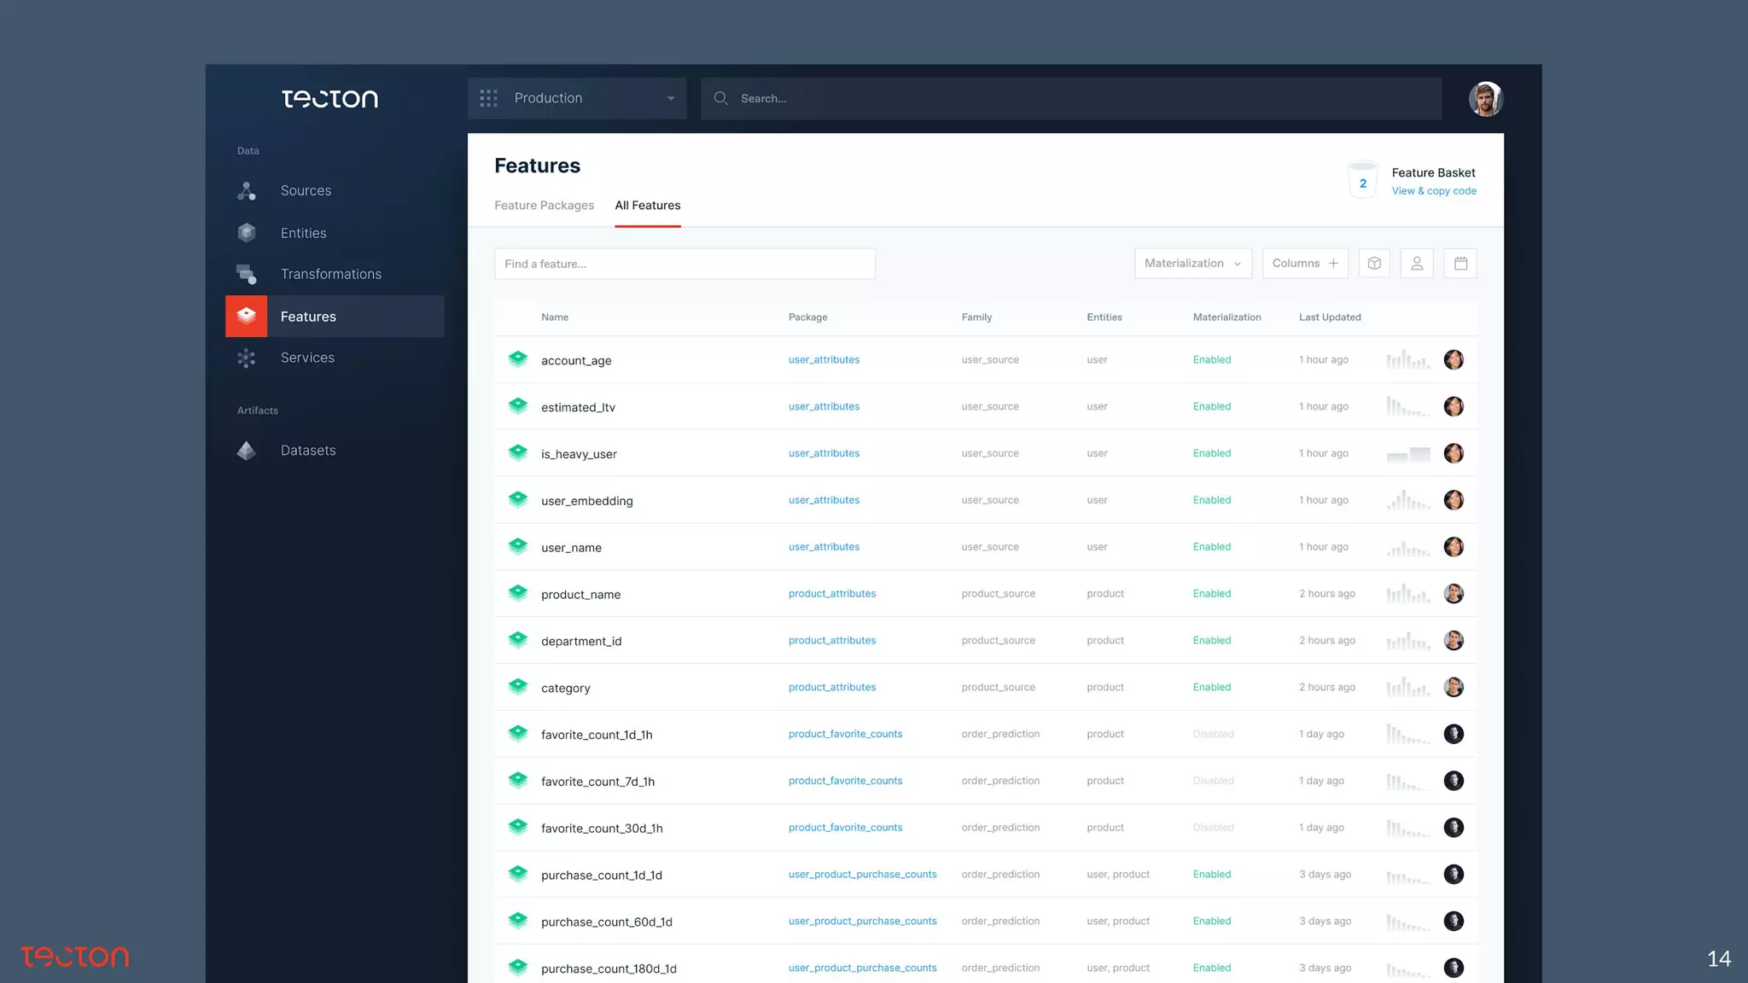Click the View & copy code link

point(1434,191)
